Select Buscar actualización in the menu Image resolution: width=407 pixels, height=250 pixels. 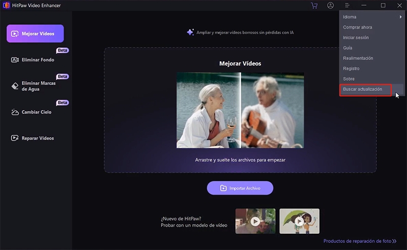(x=371, y=89)
